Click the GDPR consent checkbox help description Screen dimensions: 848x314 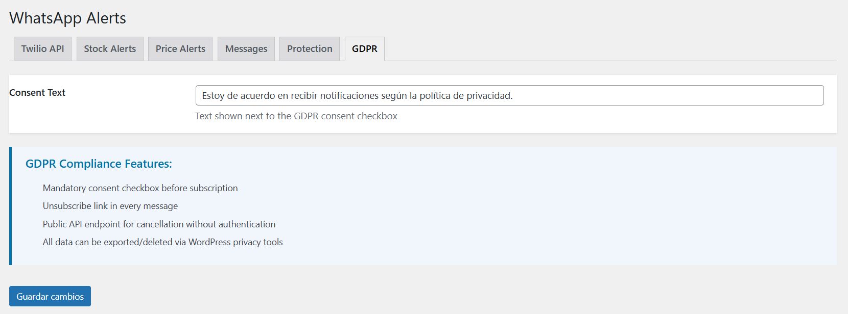pos(296,116)
